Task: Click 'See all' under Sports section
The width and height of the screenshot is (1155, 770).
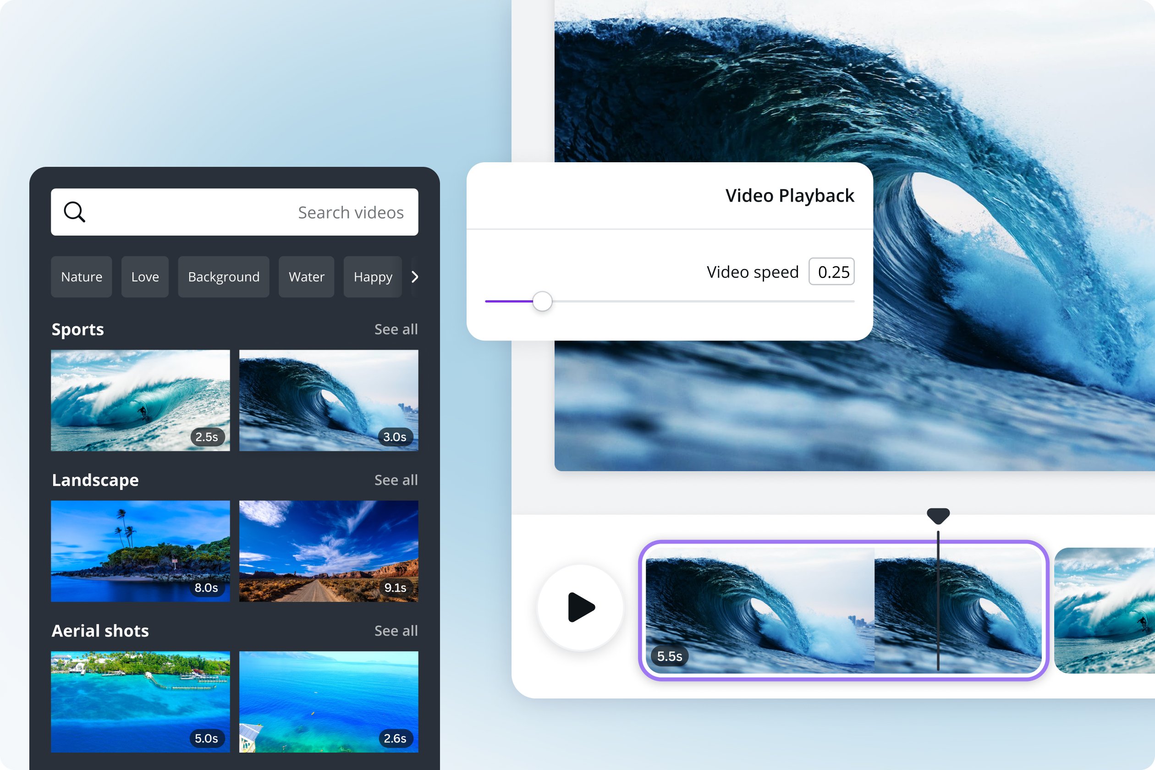Action: coord(395,327)
